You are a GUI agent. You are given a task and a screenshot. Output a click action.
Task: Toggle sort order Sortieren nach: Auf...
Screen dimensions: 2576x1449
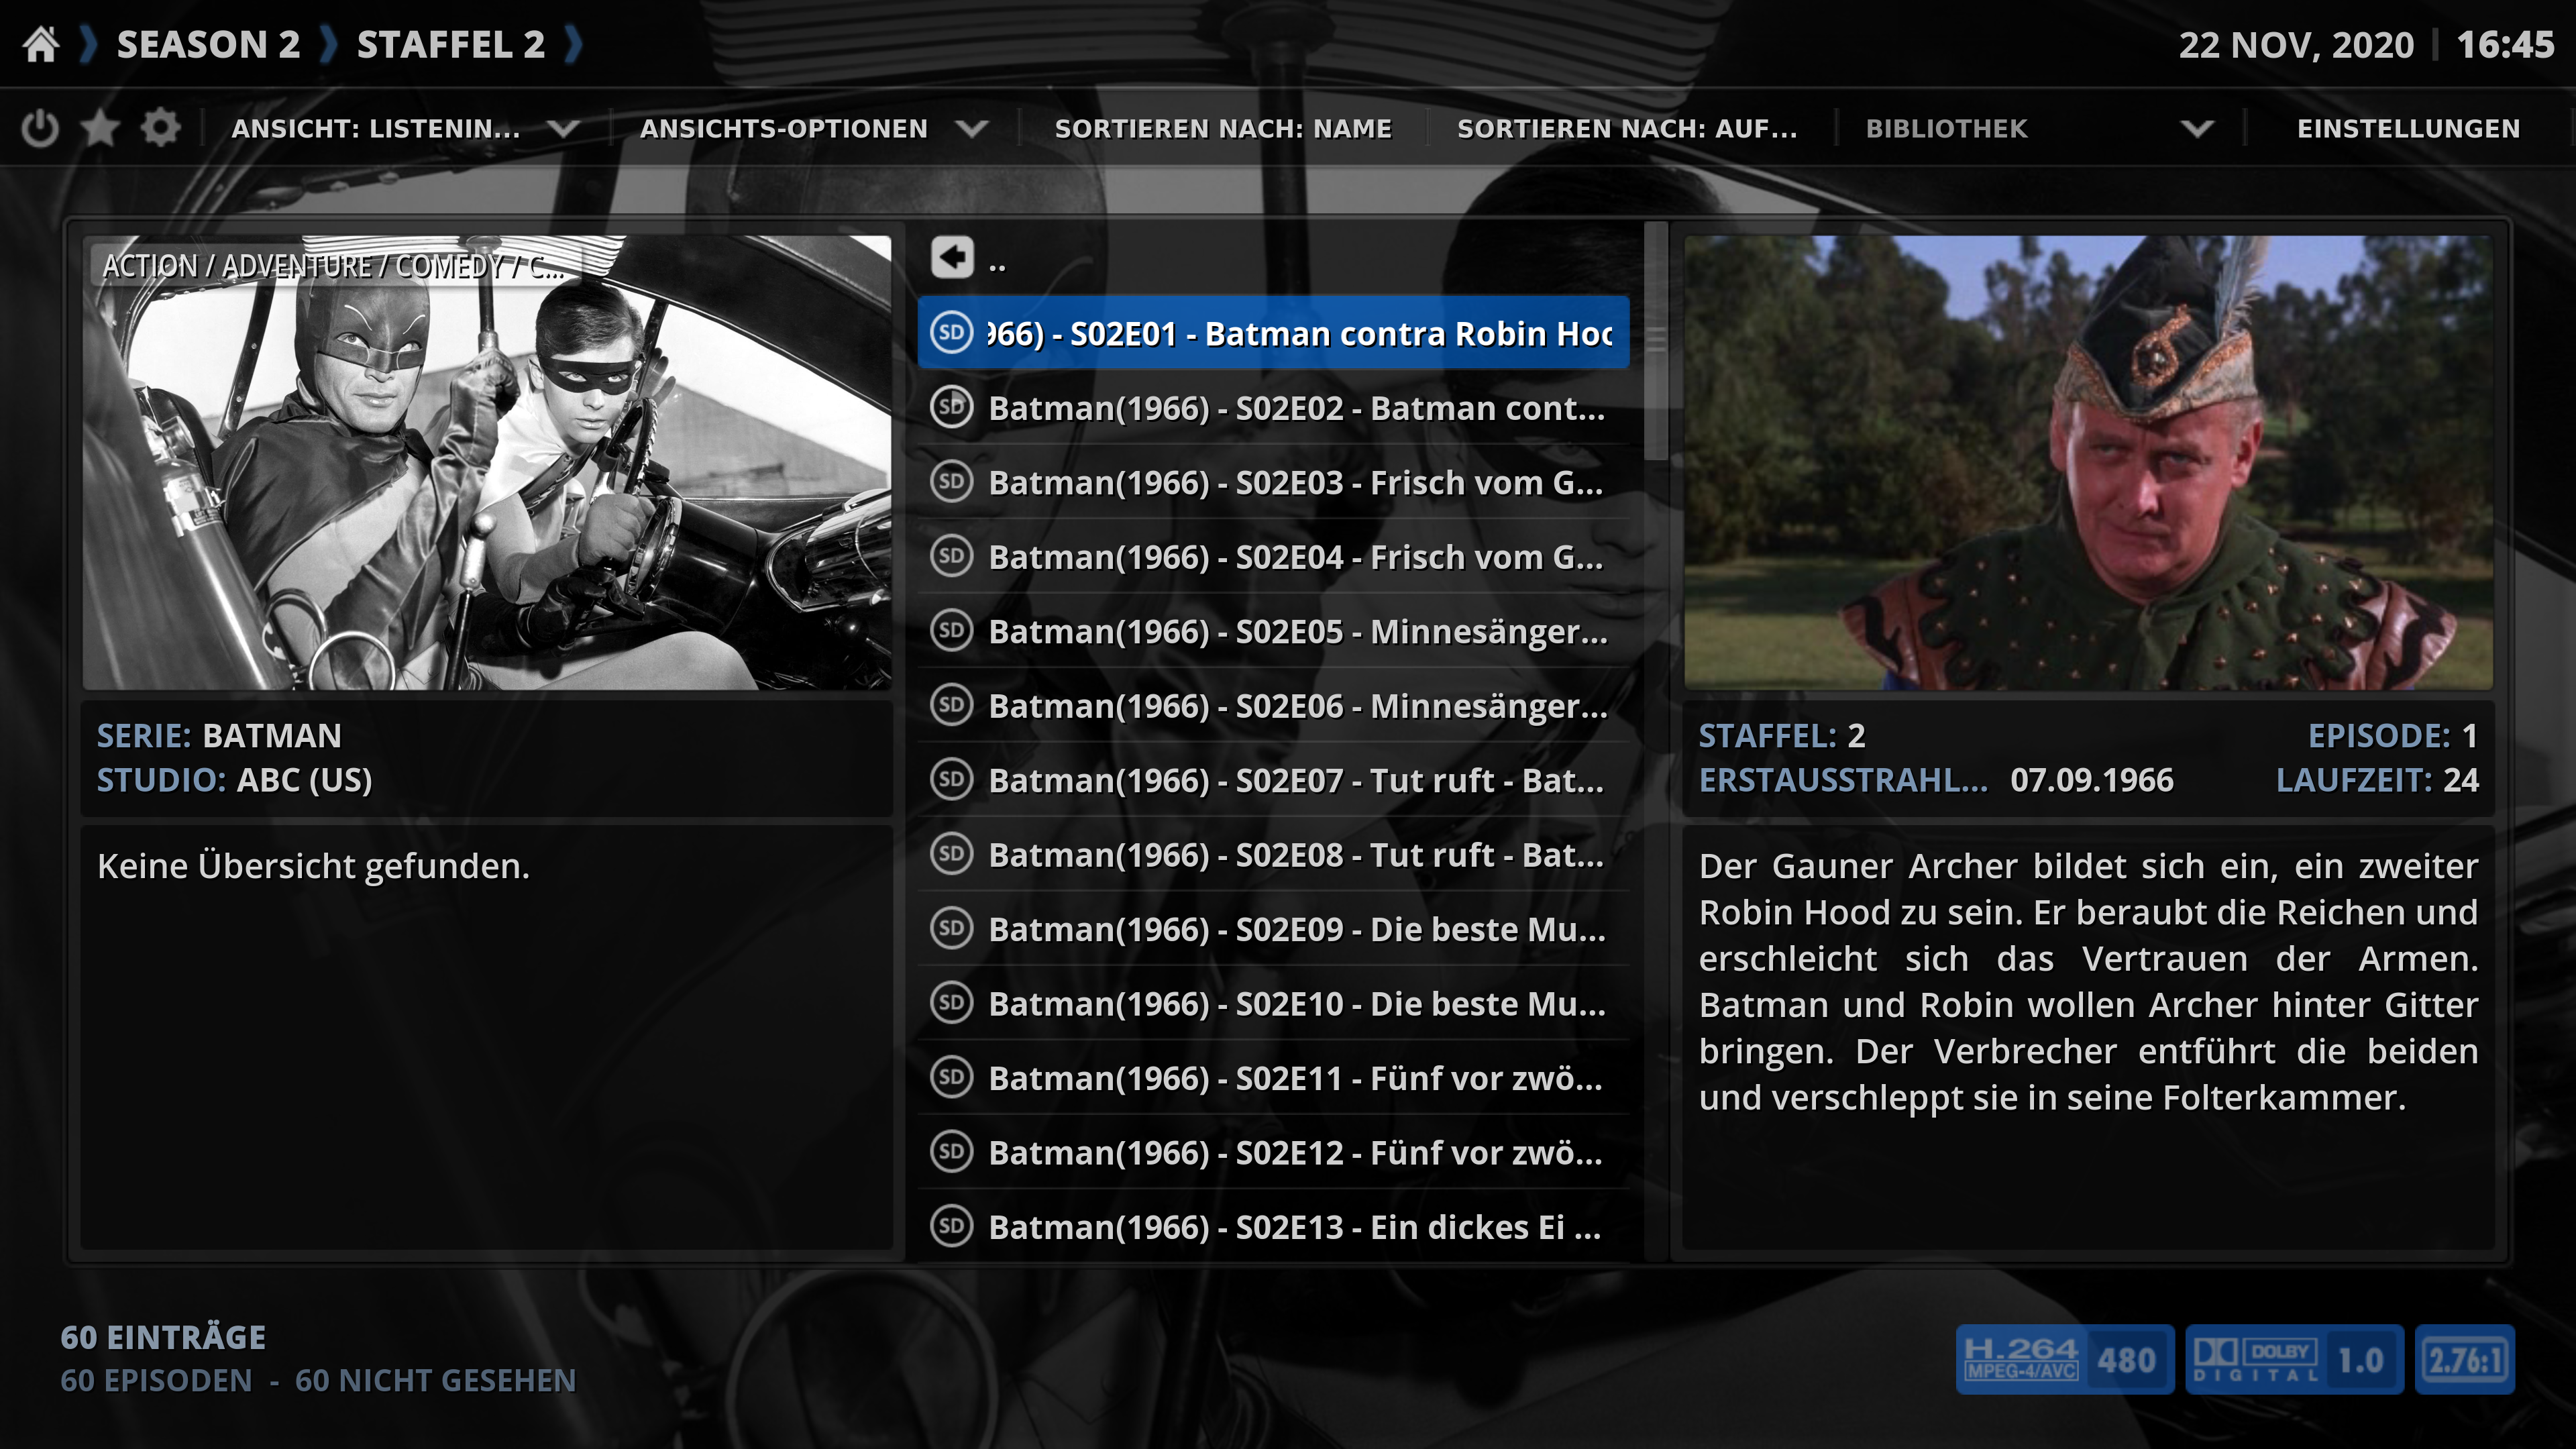coord(1627,129)
